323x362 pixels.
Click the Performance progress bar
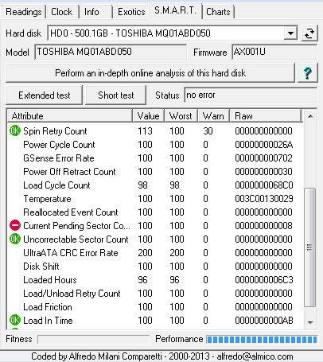262,340
